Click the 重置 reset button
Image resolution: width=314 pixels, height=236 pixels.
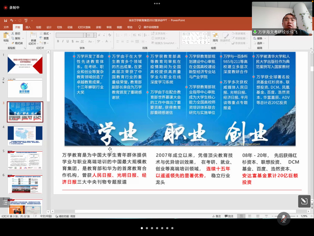[x=44, y=38]
